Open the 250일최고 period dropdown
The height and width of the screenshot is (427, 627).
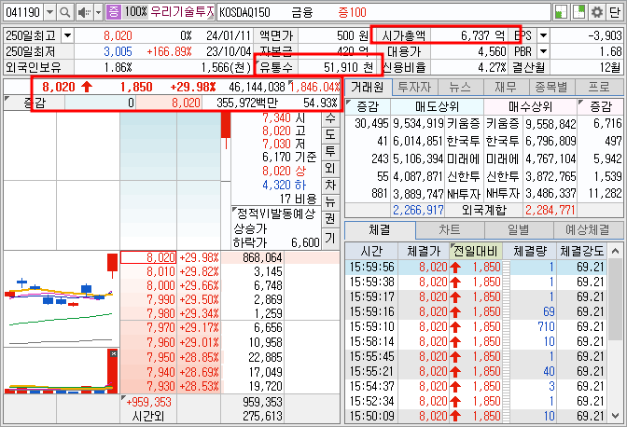67,35
